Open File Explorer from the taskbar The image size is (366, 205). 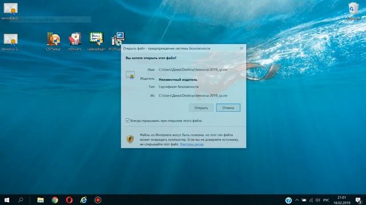tap(41, 200)
